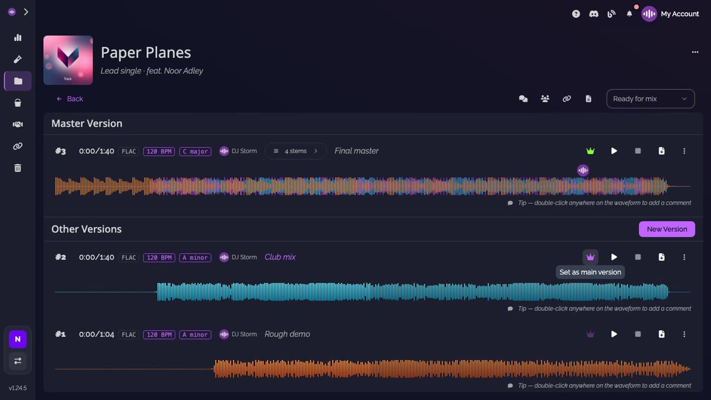The width and height of the screenshot is (711, 400).
Task: Go Back to the previous page
Action: point(69,99)
